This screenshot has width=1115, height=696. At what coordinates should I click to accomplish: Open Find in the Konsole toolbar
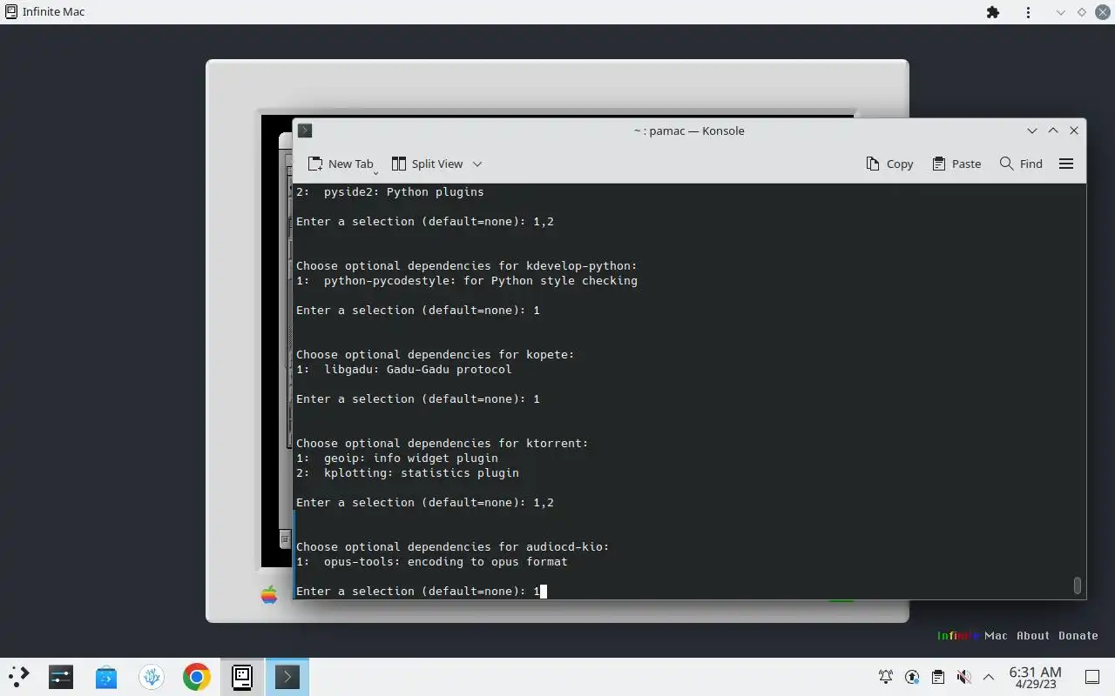1021,164
